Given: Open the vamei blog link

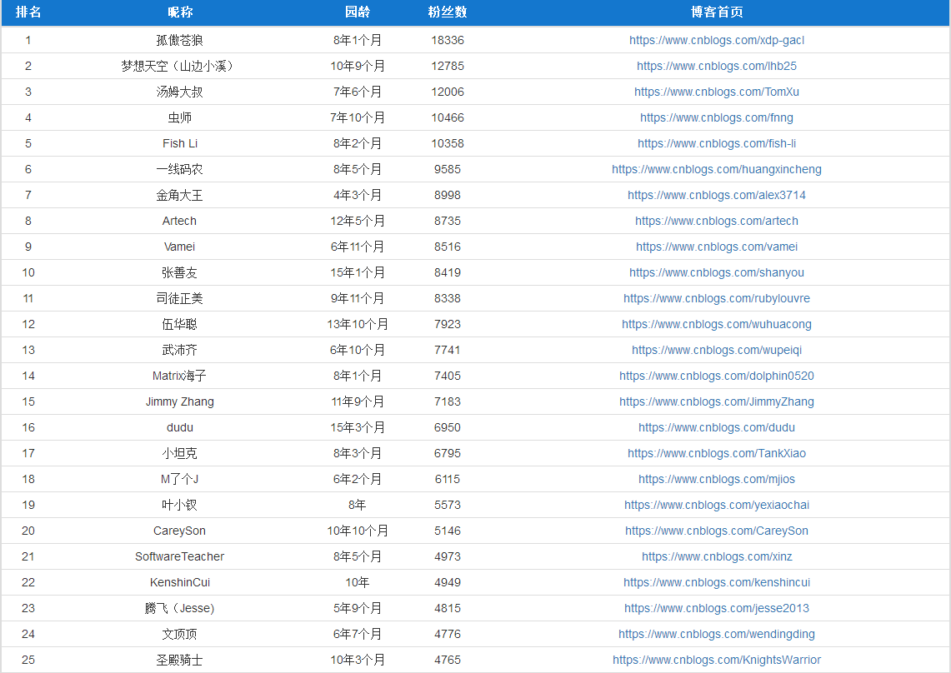Looking at the screenshot, I should click(716, 247).
